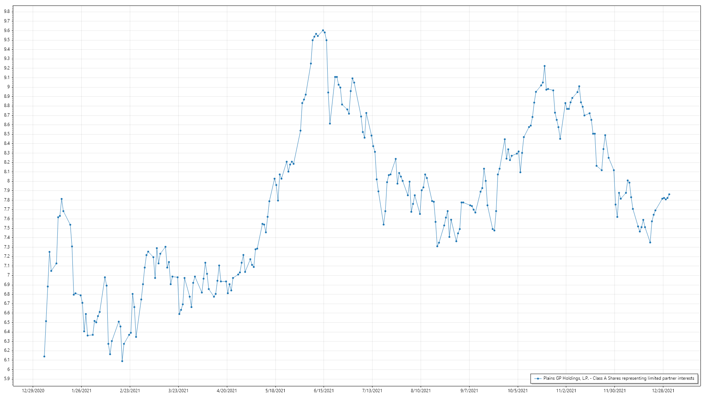Image resolution: width=706 pixels, height=397 pixels.
Task: Click the 9/7/2021 x-axis date label
Action: point(469,390)
